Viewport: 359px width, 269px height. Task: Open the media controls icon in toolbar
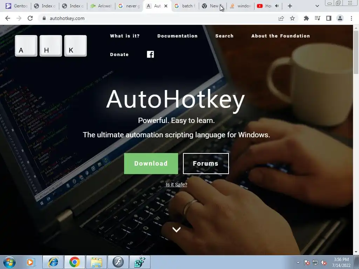click(318, 18)
